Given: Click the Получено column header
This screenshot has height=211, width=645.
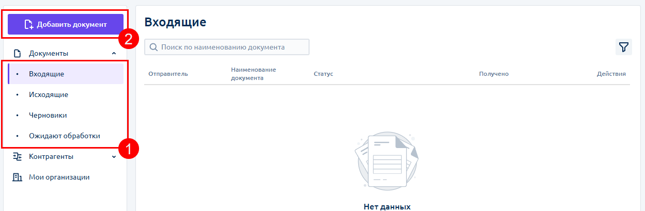Looking at the screenshot, I should click(x=494, y=74).
